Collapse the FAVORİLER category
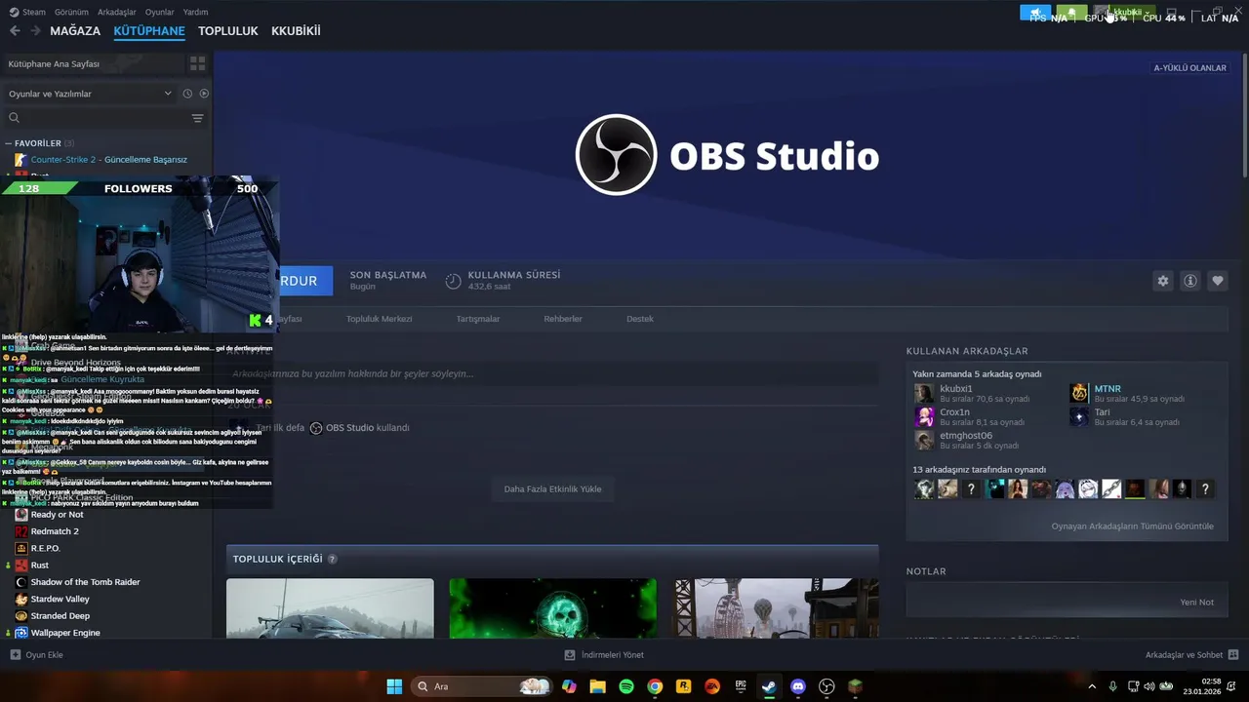Screen dimensions: 1249x702 [38, 143]
